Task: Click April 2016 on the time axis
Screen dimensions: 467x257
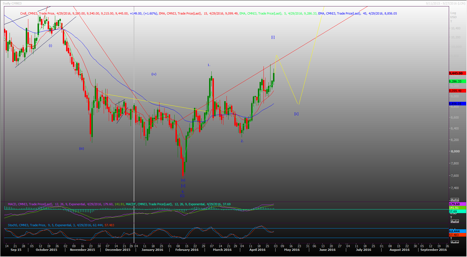Action: (257, 250)
